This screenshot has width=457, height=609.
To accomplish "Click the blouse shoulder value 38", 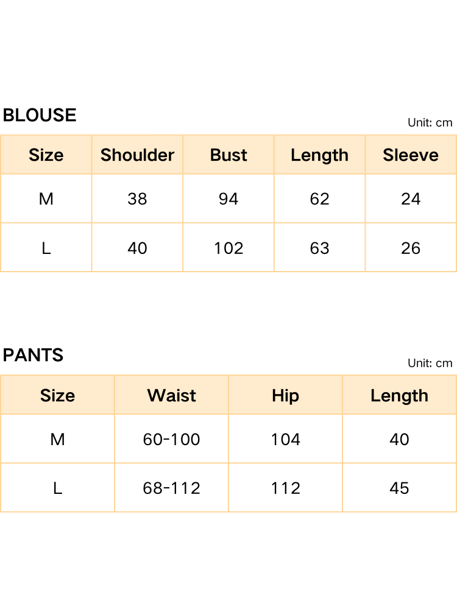I will point(137,199).
